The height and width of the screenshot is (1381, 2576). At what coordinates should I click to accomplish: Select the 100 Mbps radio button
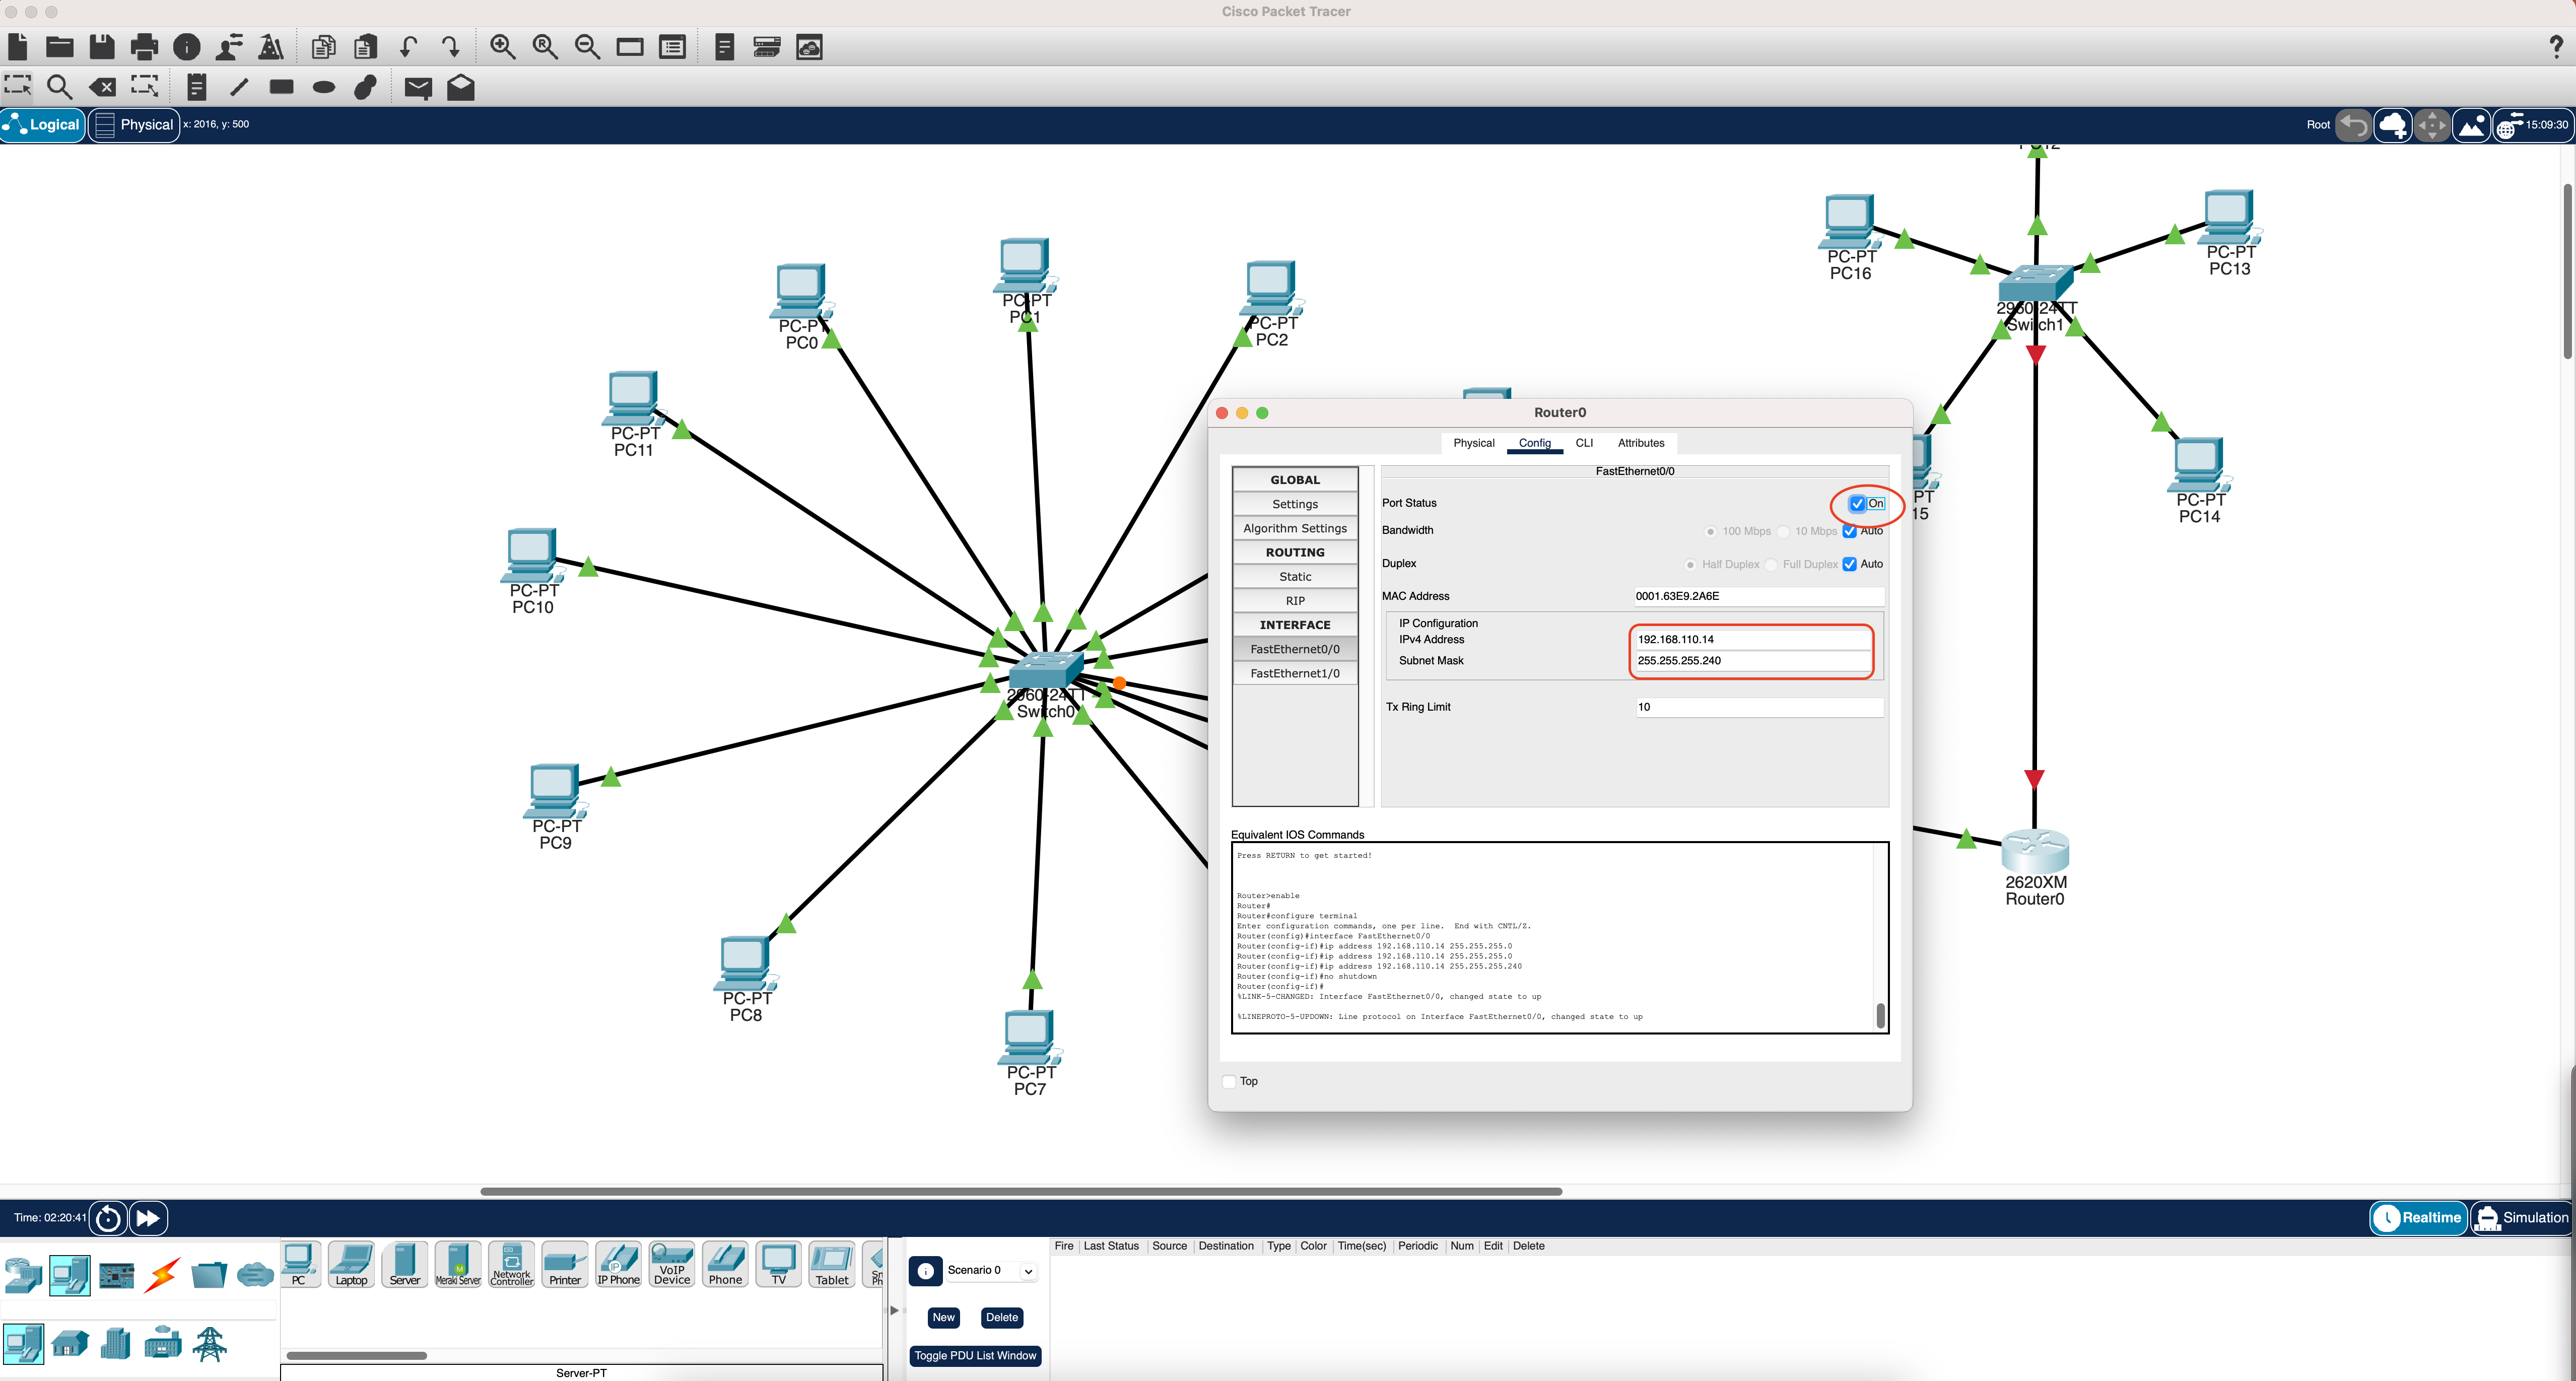[x=1711, y=531]
